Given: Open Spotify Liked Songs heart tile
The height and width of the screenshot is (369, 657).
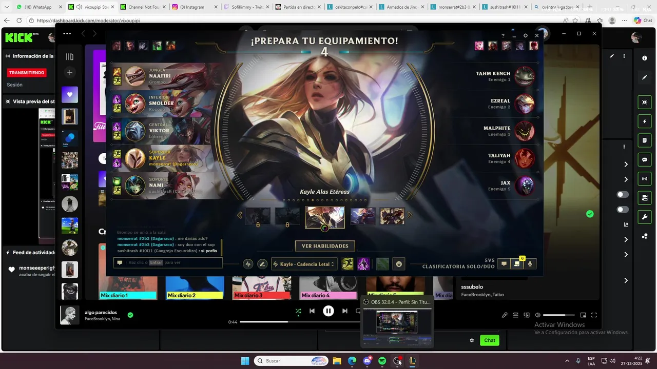Looking at the screenshot, I should [70, 94].
